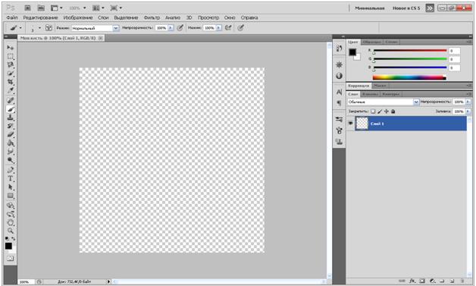Select the Hand tool
This screenshot has width=476, height=286.
click(11, 222)
